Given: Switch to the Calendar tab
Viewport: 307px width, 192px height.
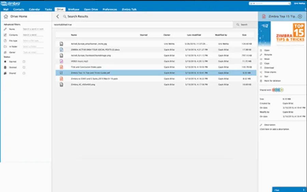Looking at the screenshot, I should click(x=34, y=10).
